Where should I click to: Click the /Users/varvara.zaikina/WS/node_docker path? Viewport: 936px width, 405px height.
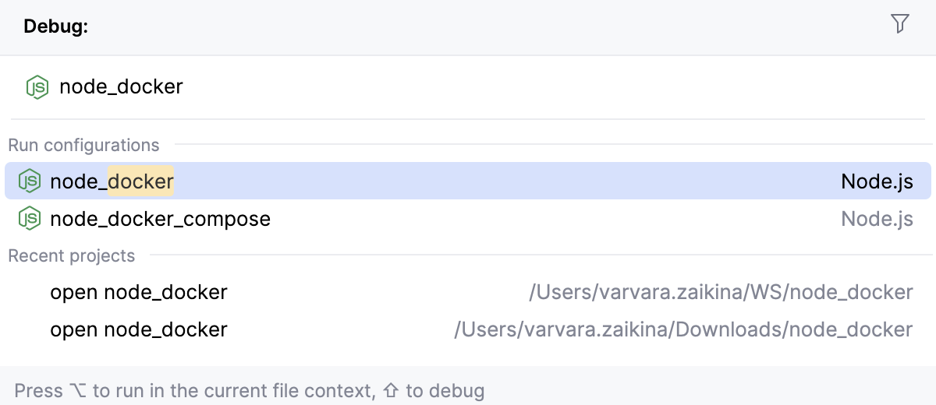[720, 293]
